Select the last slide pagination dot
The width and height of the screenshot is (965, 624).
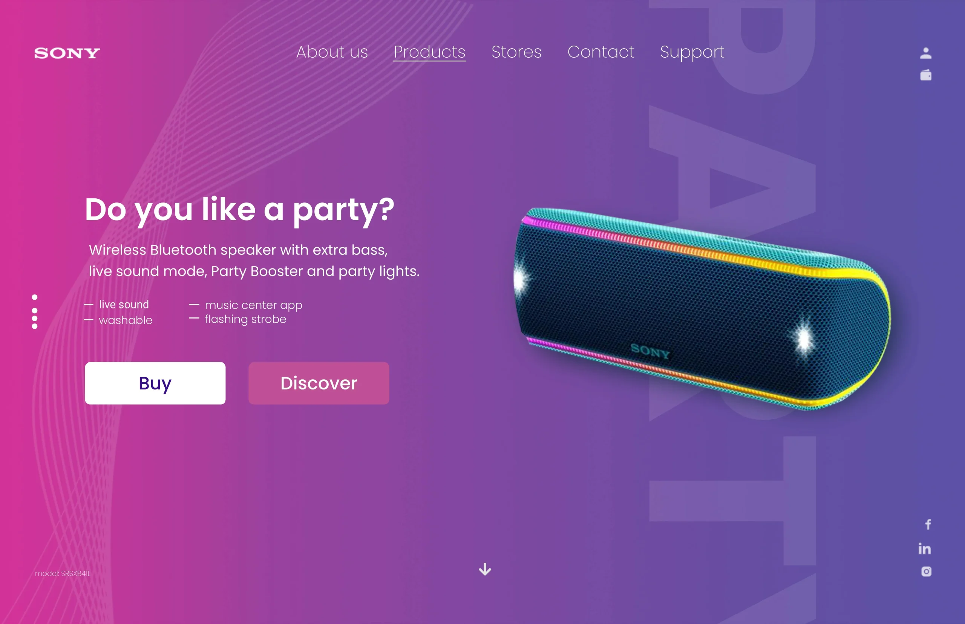point(34,326)
